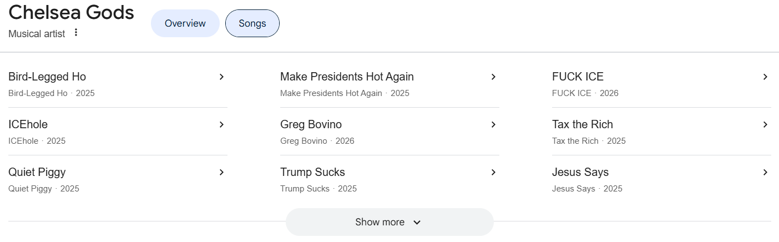
Task: Select the Songs tab
Action: pos(252,23)
